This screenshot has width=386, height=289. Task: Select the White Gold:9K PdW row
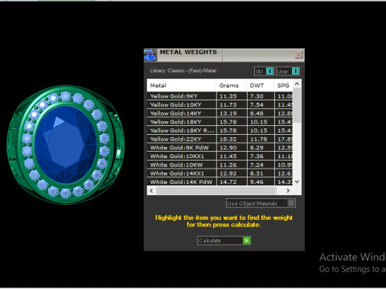[220, 148]
